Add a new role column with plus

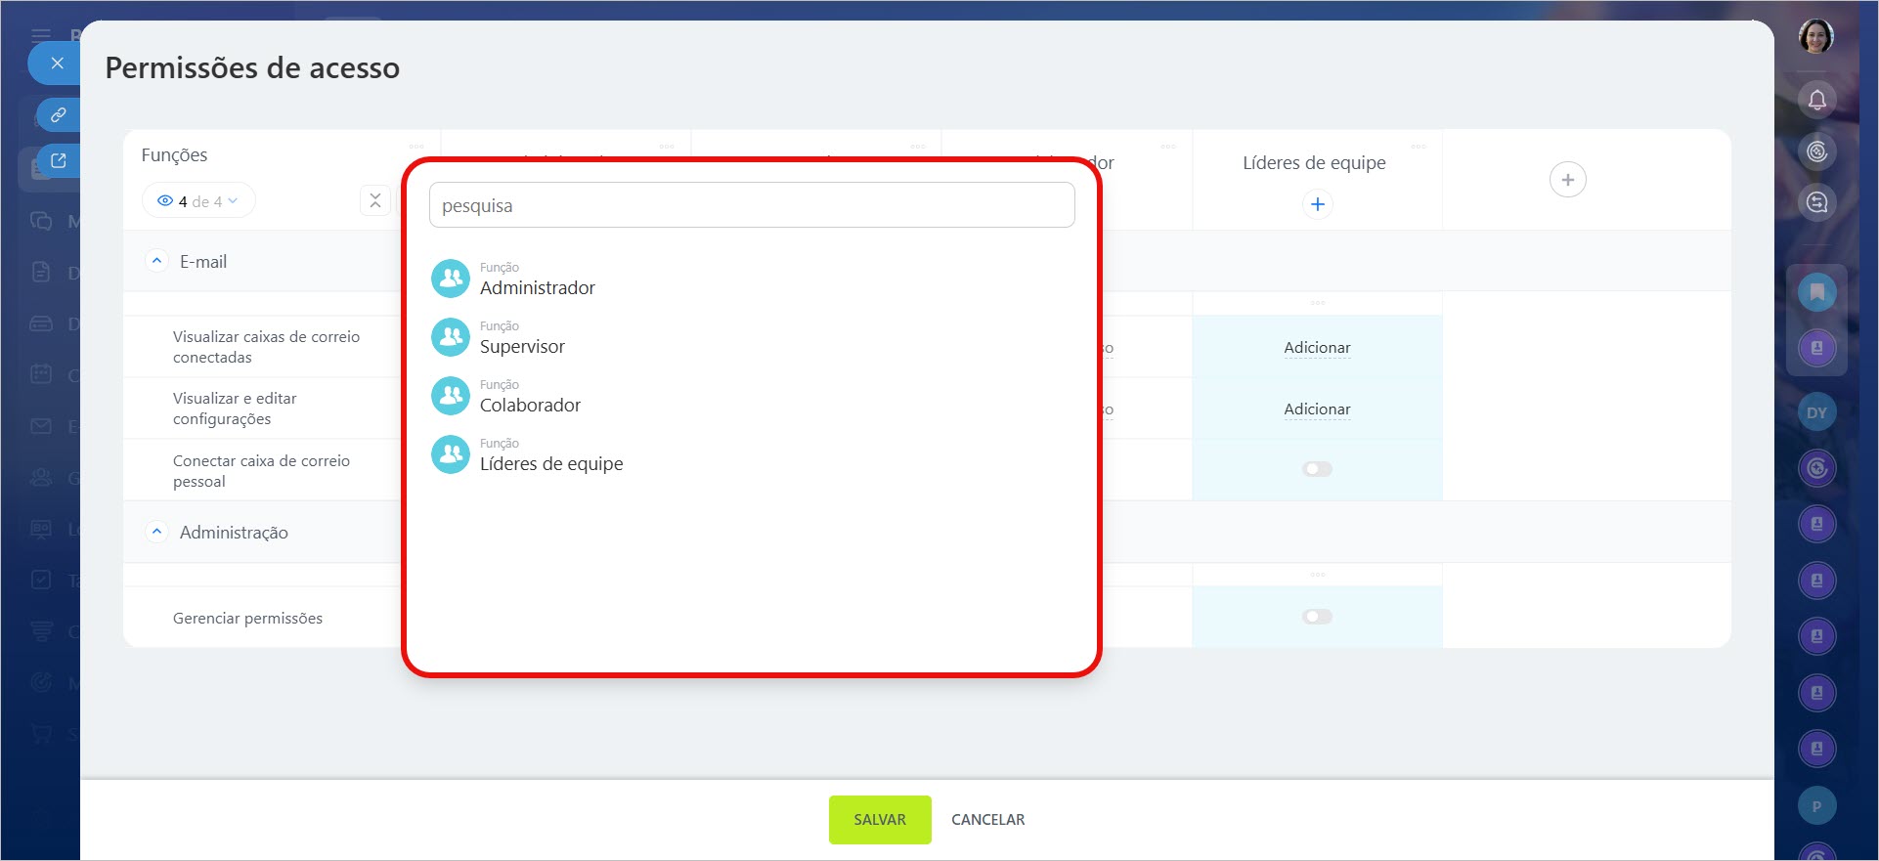click(x=1567, y=180)
